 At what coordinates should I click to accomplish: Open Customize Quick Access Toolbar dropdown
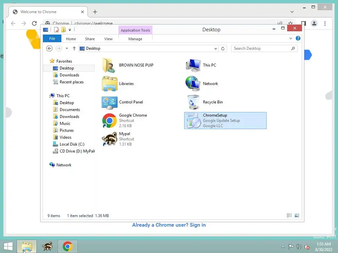70,30
